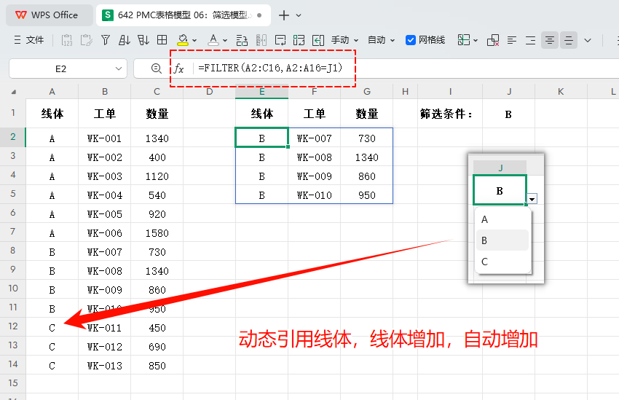619x400 pixels.
Task: Open the 文件 hamburger menu
Action: (28, 40)
